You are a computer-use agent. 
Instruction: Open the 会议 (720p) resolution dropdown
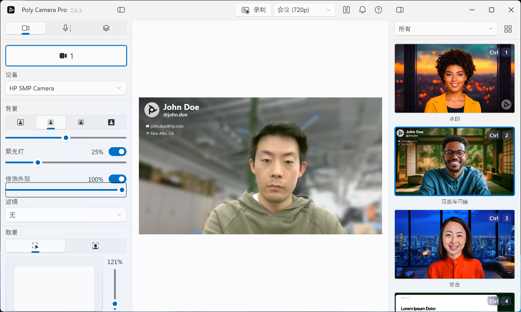(x=304, y=10)
